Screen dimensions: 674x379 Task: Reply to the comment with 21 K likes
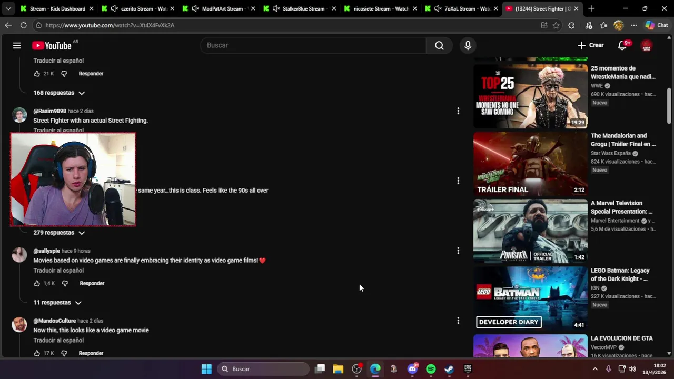click(x=91, y=74)
